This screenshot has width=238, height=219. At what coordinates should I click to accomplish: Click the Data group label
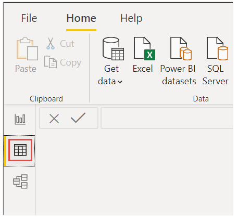click(x=201, y=99)
